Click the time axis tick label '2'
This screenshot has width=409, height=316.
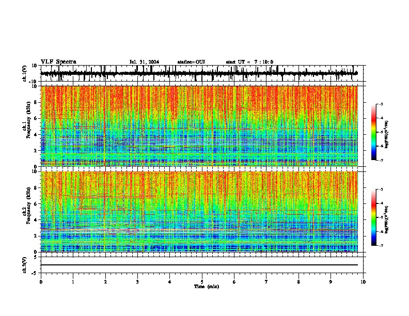coord(105,282)
